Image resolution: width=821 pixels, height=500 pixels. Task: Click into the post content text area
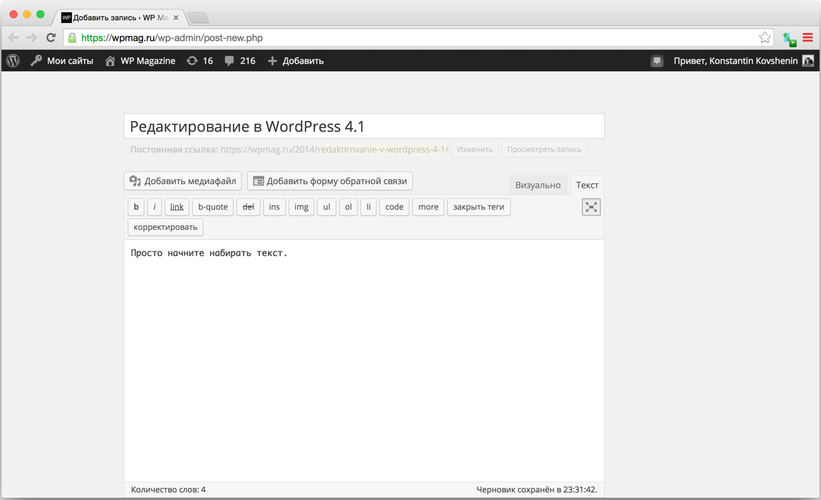click(364, 360)
